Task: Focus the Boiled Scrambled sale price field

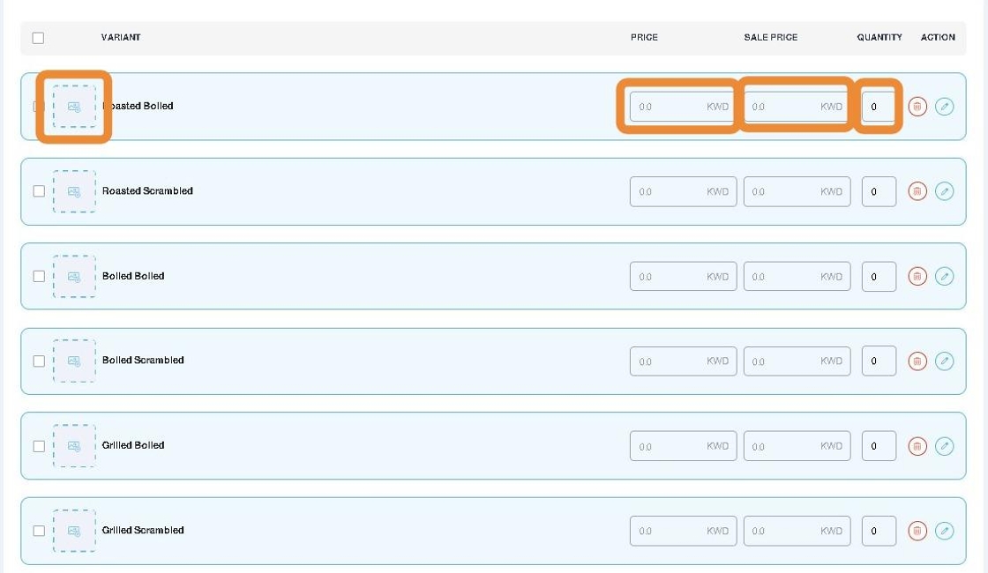Action: click(x=797, y=361)
